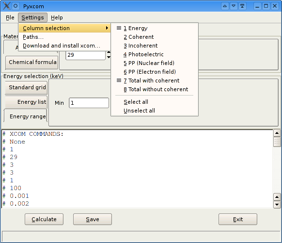Close the Settings menu
Viewport: 282px width, 243px height.
tap(32, 17)
